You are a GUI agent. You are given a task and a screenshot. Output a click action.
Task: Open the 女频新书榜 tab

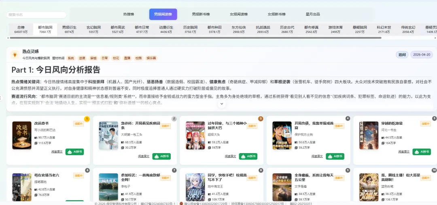[276, 14]
